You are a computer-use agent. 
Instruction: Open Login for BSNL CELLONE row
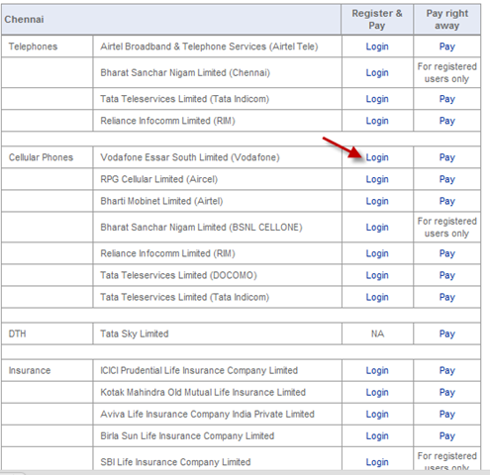(x=377, y=228)
